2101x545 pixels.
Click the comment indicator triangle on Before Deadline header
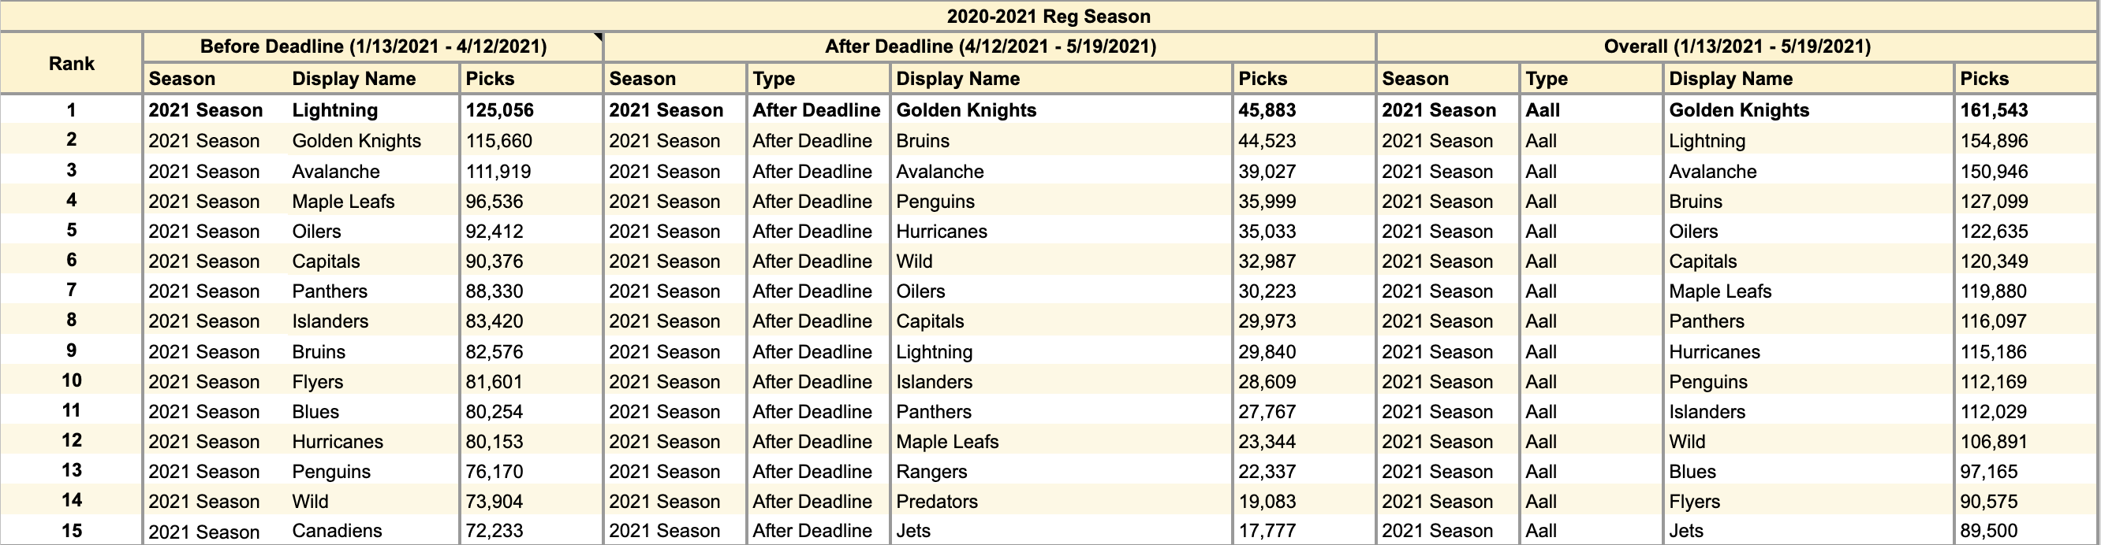(598, 38)
